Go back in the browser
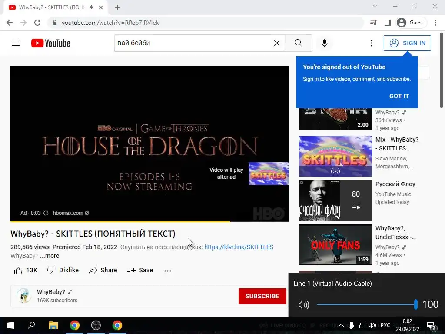Viewport: 445px width, 334px height. coord(10,23)
